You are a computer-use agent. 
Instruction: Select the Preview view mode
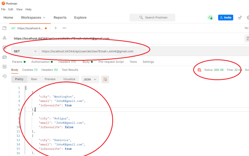point(50,79)
